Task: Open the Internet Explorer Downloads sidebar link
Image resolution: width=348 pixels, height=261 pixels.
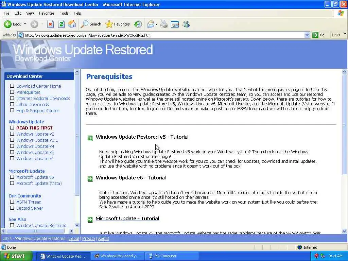Action: pyautogui.click(x=43, y=98)
